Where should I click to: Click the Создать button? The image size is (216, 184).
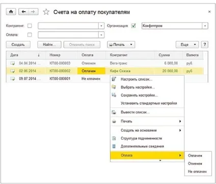point(18,45)
